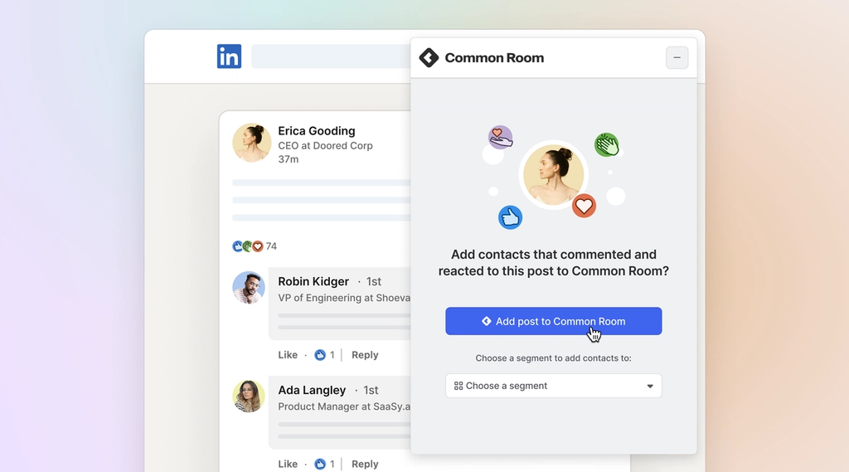Viewport: 849px width, 472px height.
Task: Click thumbs-up reaction icon on Robin's comment
Action: (x=321, y=355)
